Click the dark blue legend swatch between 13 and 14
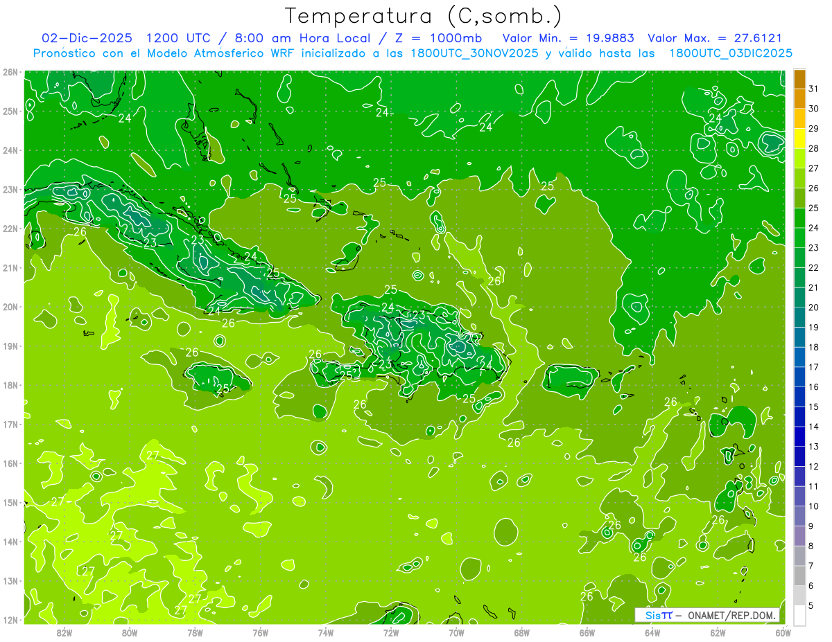832x642 pixels. pos(799,436)
